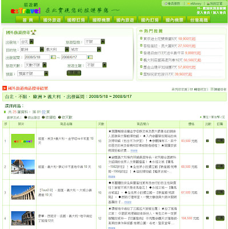This screenshot has width=228, height=229.
Task: Click the ezTravel rainbow logo
Action: [26, 10]
